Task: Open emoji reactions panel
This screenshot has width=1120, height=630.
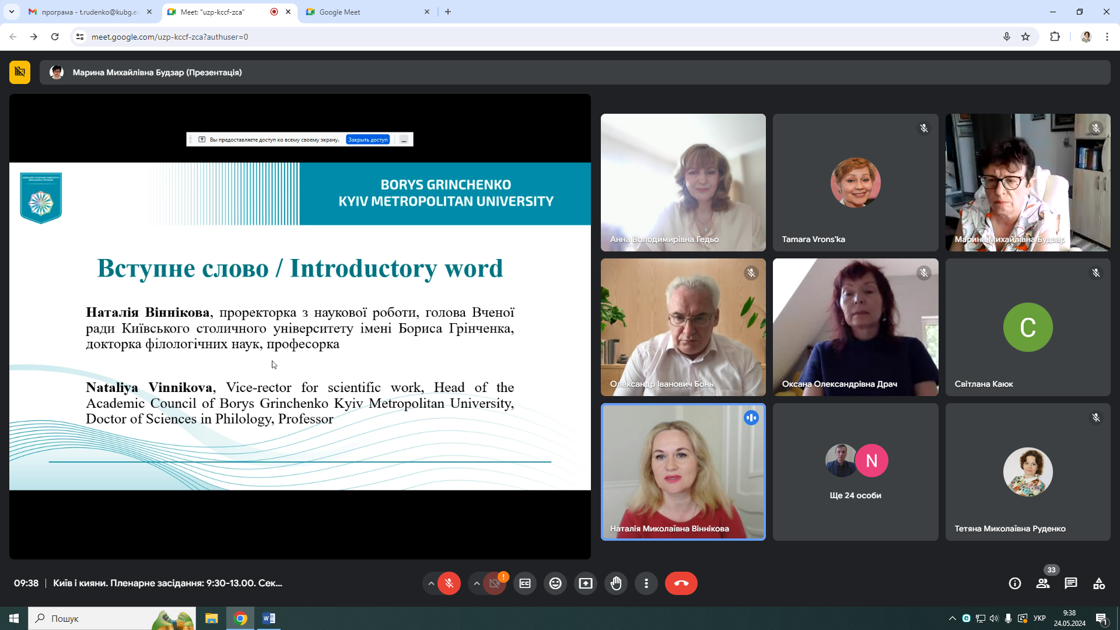Action: tap(555, 583)
